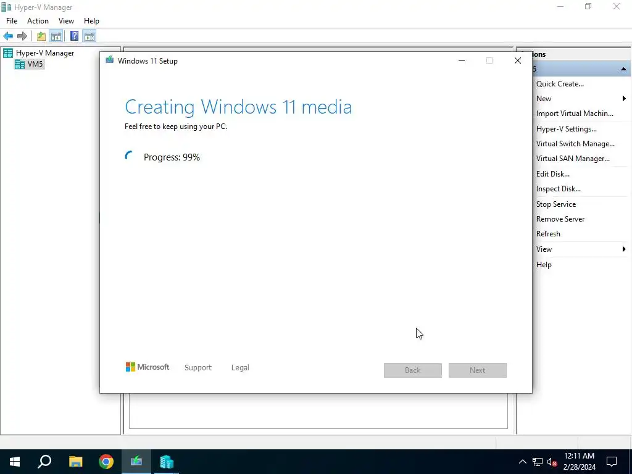
Task: Open Virtual Switch Manager action
Action: click(575, 144)
